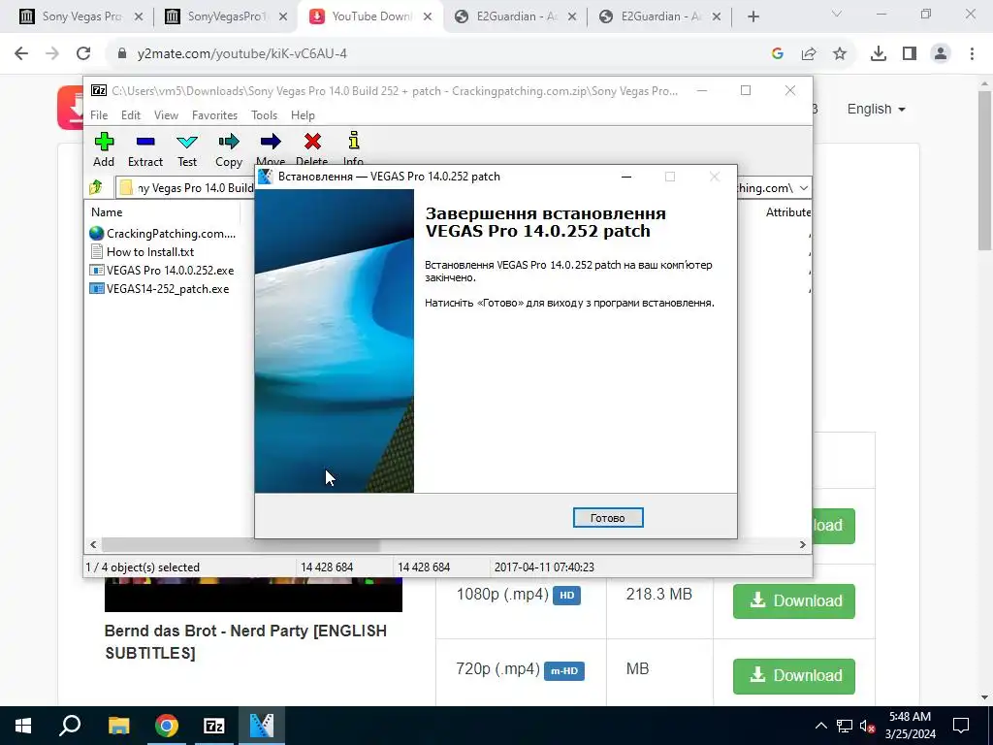
Task: Click the Google icon in address bar
Action: (x=778, y=54)
